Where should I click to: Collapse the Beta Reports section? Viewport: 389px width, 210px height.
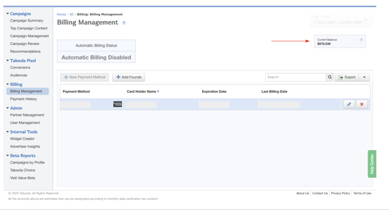point(8,156)
